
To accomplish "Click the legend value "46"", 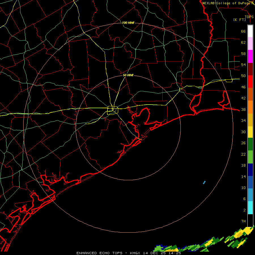I will (x=243, y=87).
